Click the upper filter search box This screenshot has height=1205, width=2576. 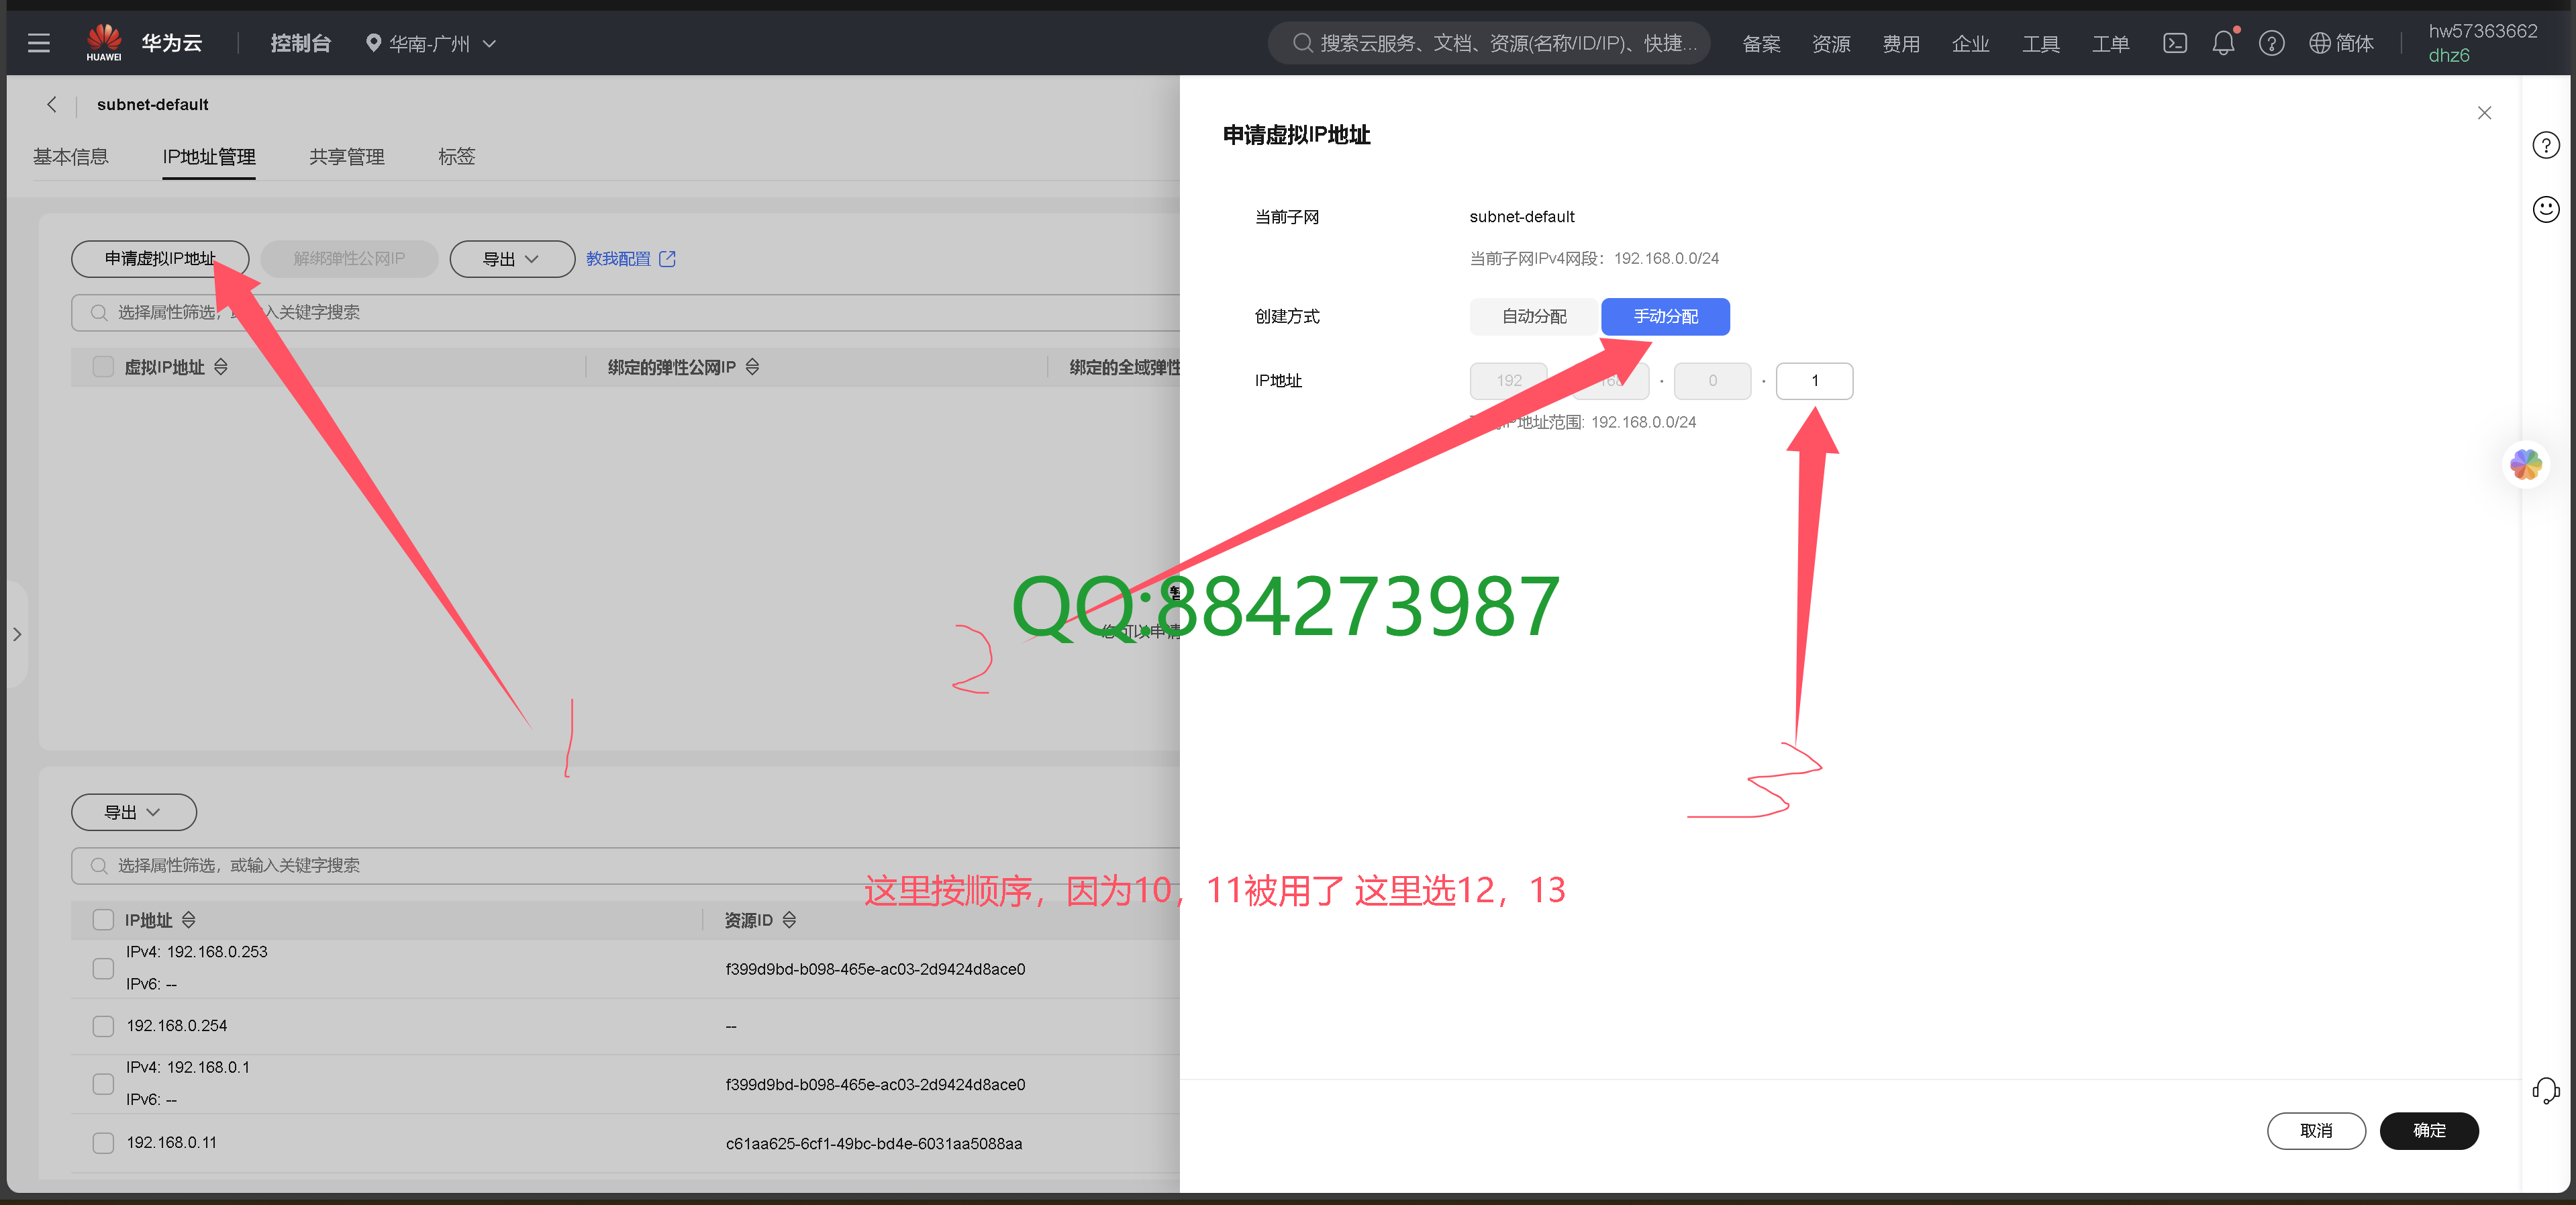pos(625,313)
